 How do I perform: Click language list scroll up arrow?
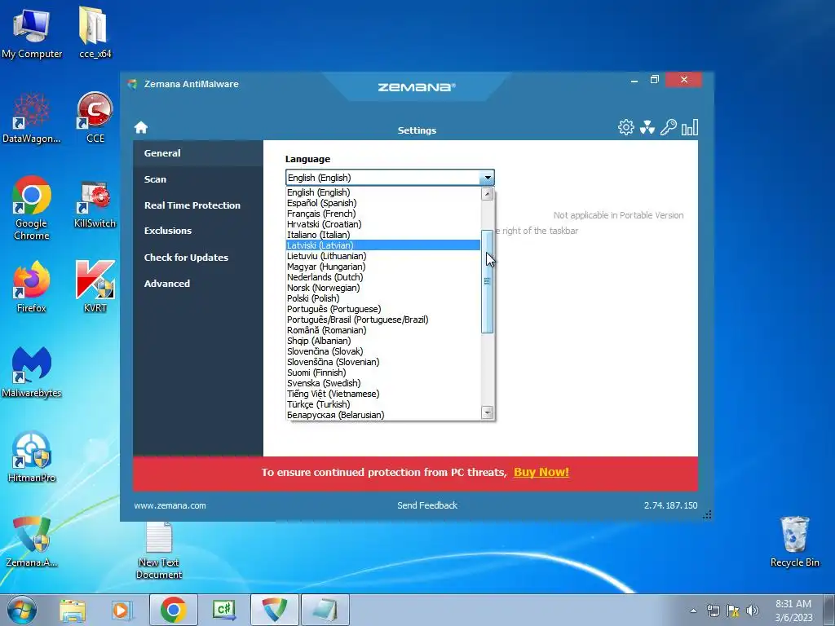coord(488,194)
